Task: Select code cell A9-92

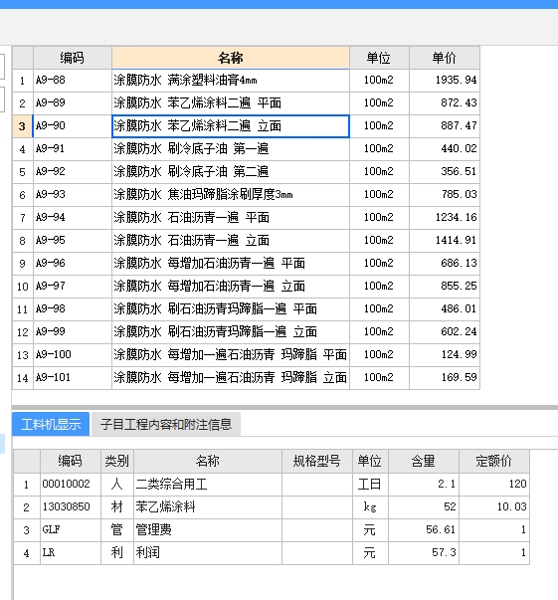Action: coord(73,172)
